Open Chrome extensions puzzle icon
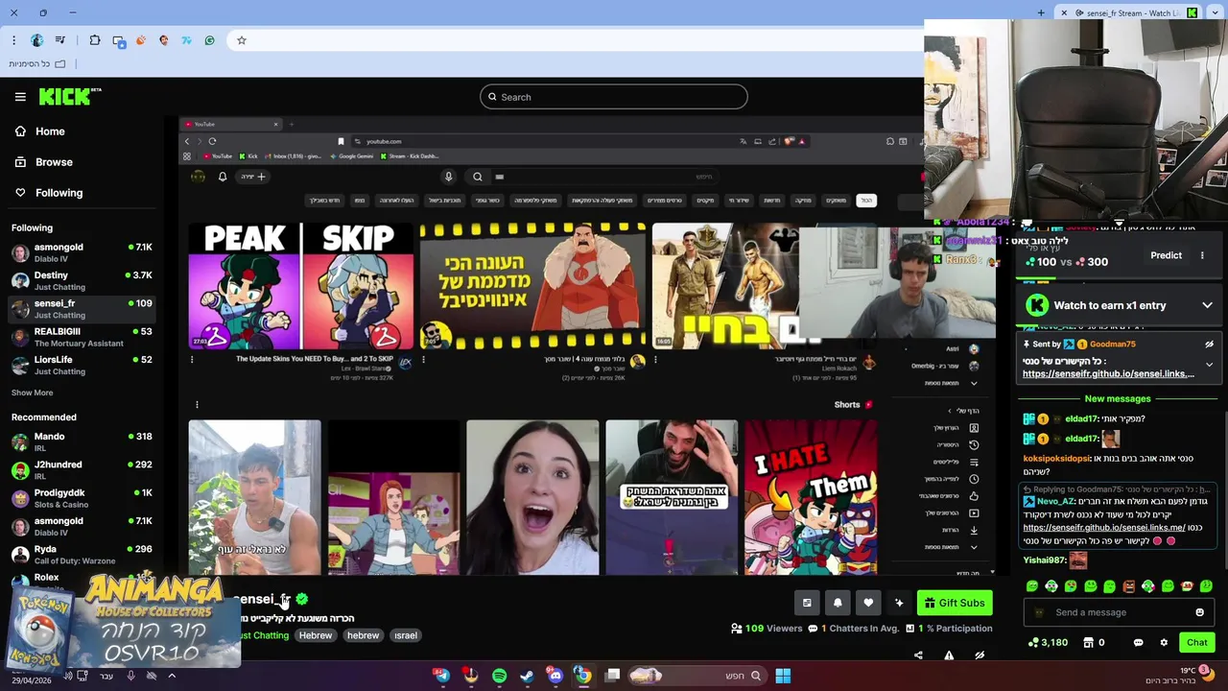This screenshot has height=691, width=1228. (95, 40)
